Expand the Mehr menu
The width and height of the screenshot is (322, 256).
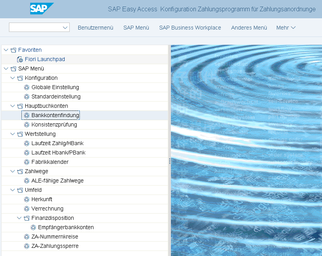click(x=286, y=28)
